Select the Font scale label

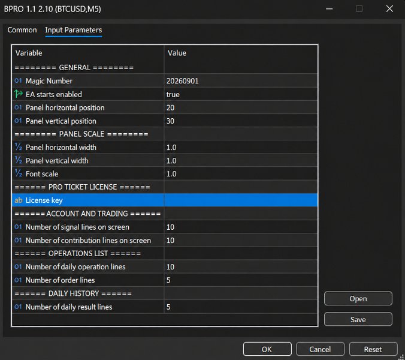pos(42,174)
